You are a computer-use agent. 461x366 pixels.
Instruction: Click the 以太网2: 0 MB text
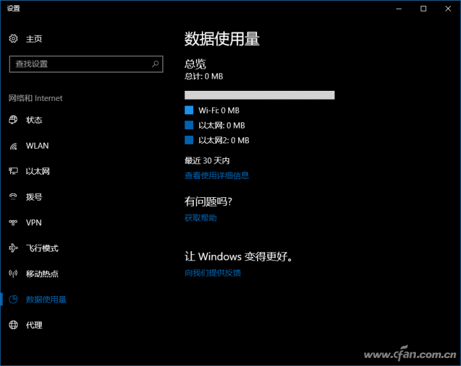223,140
